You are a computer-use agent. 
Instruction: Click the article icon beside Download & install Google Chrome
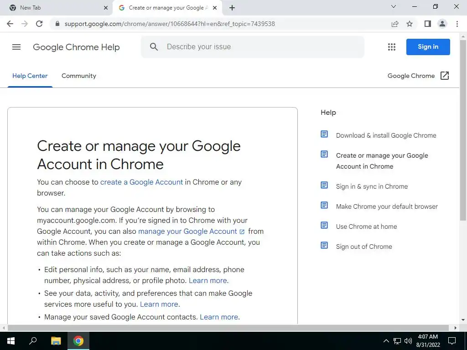point(324,134)
